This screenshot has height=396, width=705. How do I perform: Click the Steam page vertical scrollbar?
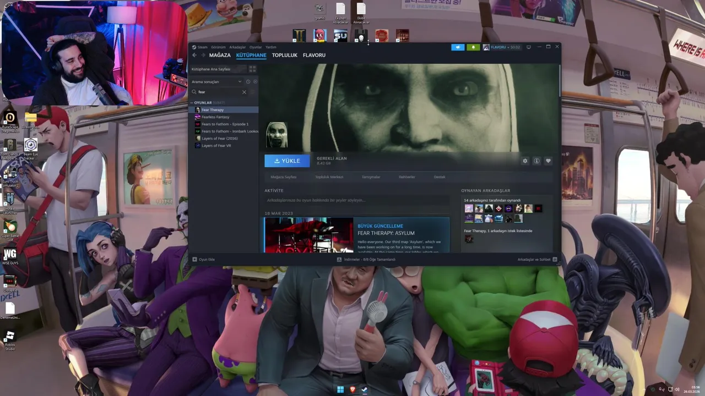560,80
